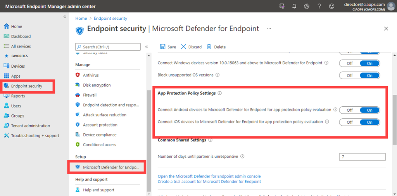
Task: Click the notifications bell icon
Action: click(x=294, y=6)
